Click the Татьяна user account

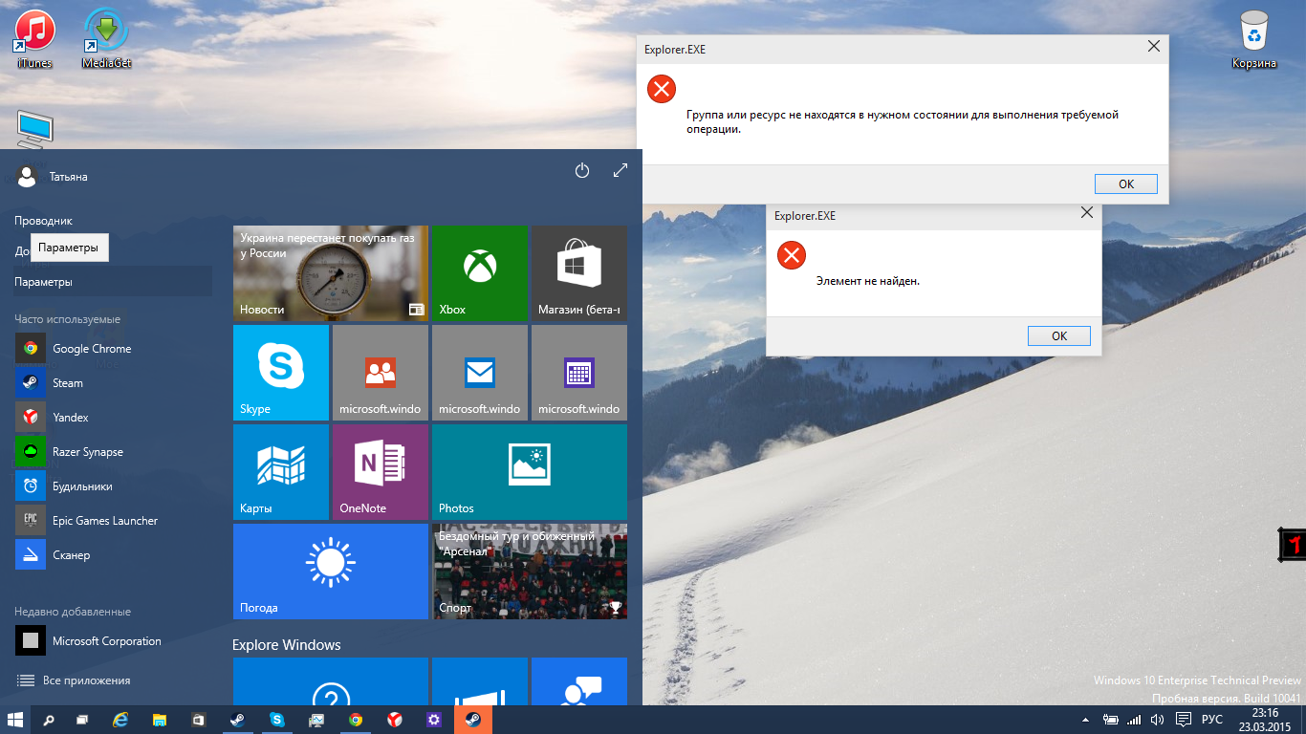point(53,177)
